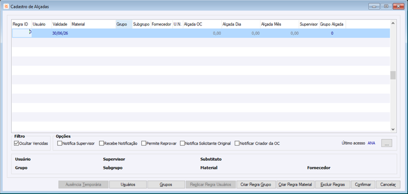The height and width of the screenshot is (194, 408).
Task: Enable the Notifica Supervisor checkbox
Action: point(60,143)
